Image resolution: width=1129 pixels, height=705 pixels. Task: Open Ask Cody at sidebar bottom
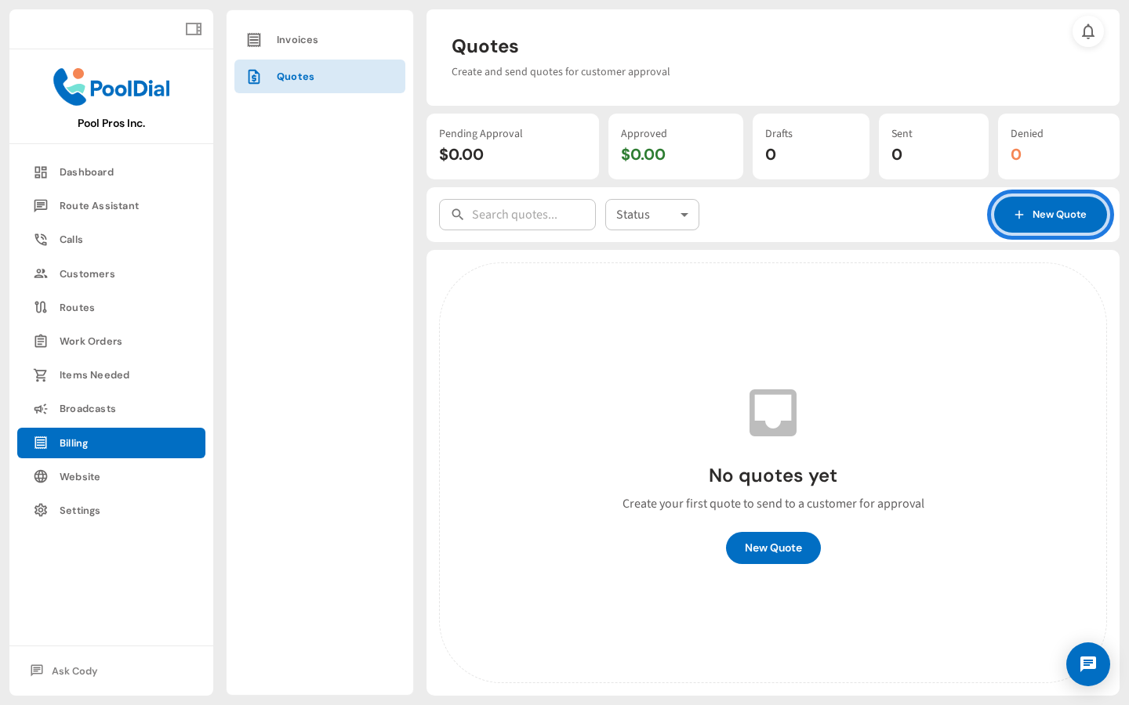[74, 671]
